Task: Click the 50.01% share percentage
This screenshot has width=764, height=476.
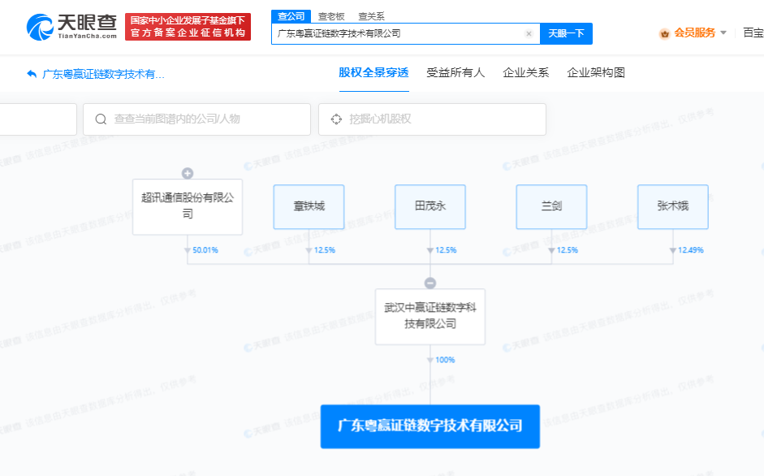Action: coord(205,250)
